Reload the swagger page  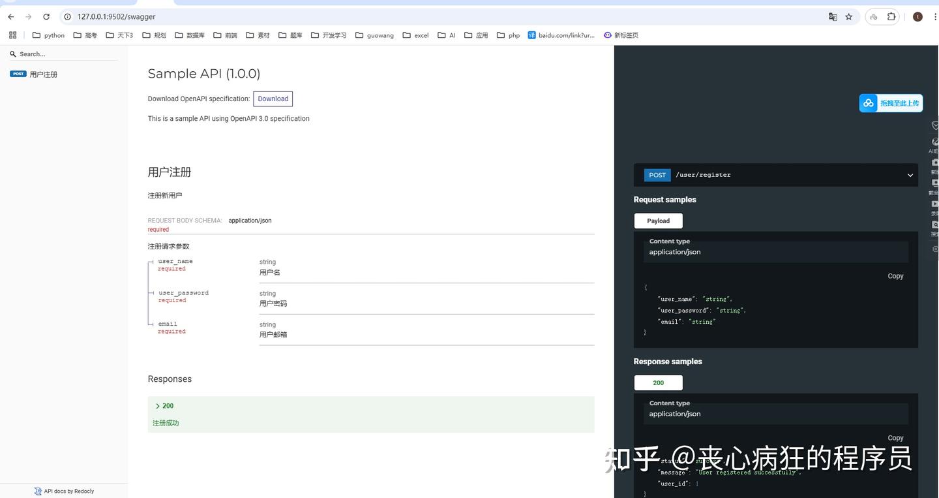coord(46,17)
